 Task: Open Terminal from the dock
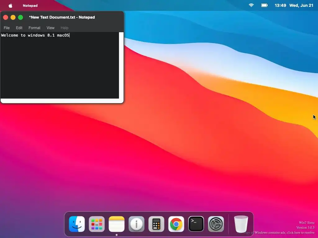coord(196,224)
